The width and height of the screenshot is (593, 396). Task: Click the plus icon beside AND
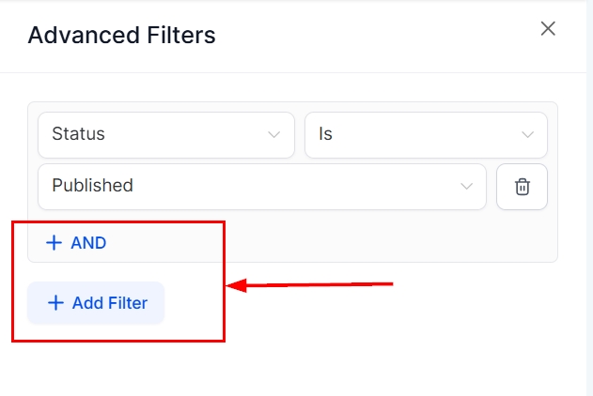click(x=54, y=243)
